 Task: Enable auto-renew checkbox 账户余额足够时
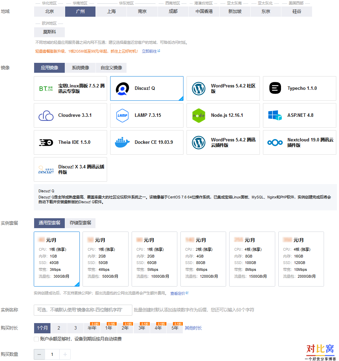36,339
